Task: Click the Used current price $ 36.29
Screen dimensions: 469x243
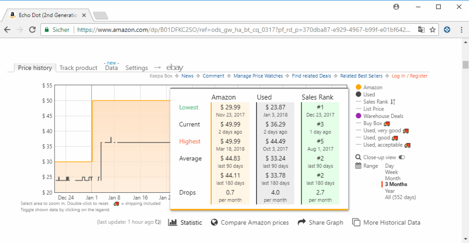Action: tap(275, 124)
